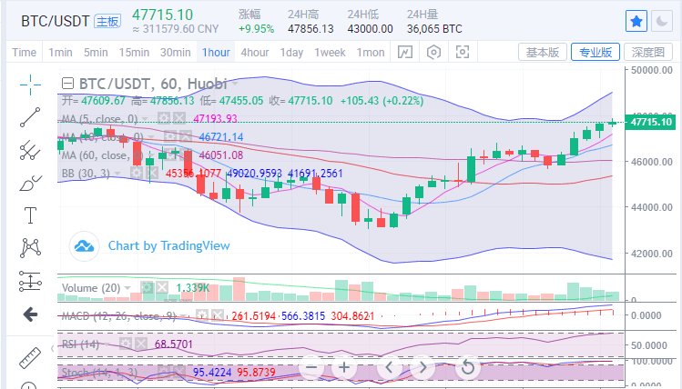Zoom out chart with minus button
The image size is (682, 389).
point(311,367)
